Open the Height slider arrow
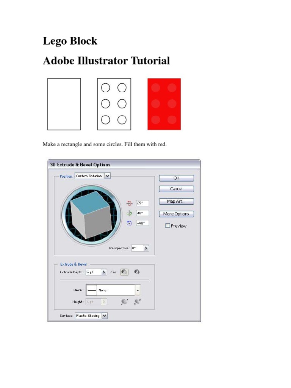Screen dimensions: 291x388 (104, 302)
